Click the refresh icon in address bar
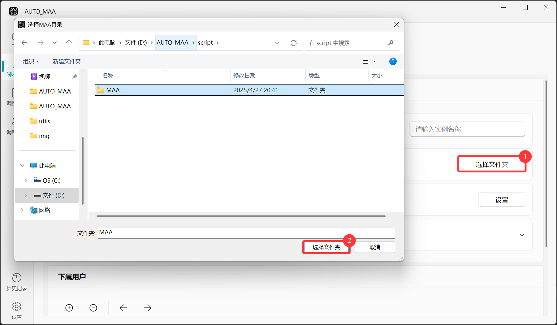557x325 pixels. tap(294, 43)
